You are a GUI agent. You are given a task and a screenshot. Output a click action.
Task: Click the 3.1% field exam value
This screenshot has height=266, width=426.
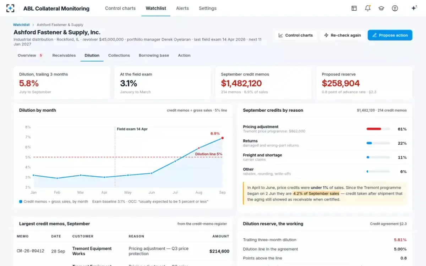(x=129, y=83)
